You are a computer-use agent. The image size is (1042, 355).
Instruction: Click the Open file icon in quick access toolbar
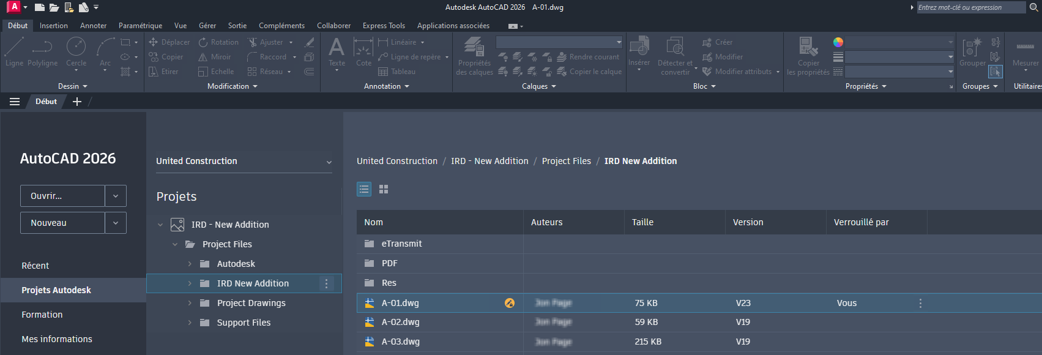[x=54, y=7]
